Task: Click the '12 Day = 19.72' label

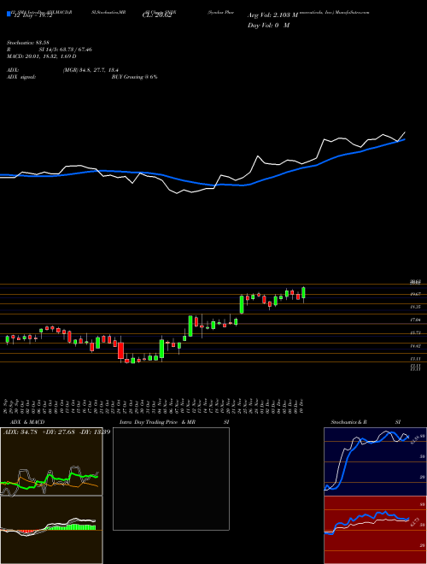Action: pos(32,15)
